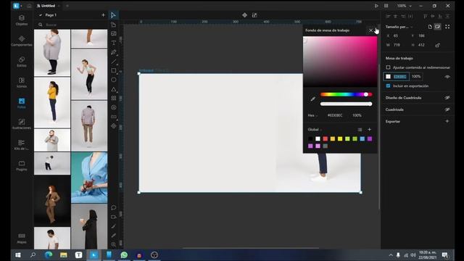Select the woman in blue dress photo

pos(89,178)
